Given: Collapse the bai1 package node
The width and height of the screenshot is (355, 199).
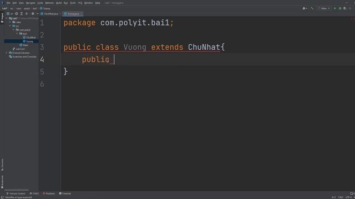Looking at the screenshot, I should [x=17, y=34].
